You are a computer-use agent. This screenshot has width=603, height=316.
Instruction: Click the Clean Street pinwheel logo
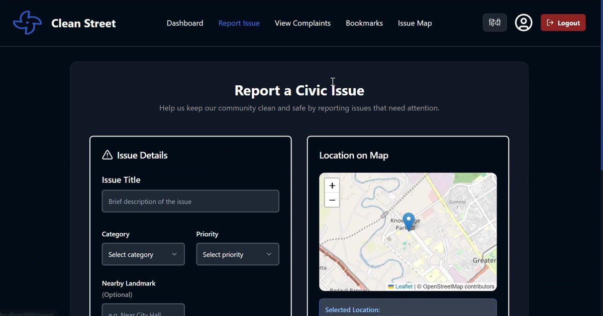27,23
